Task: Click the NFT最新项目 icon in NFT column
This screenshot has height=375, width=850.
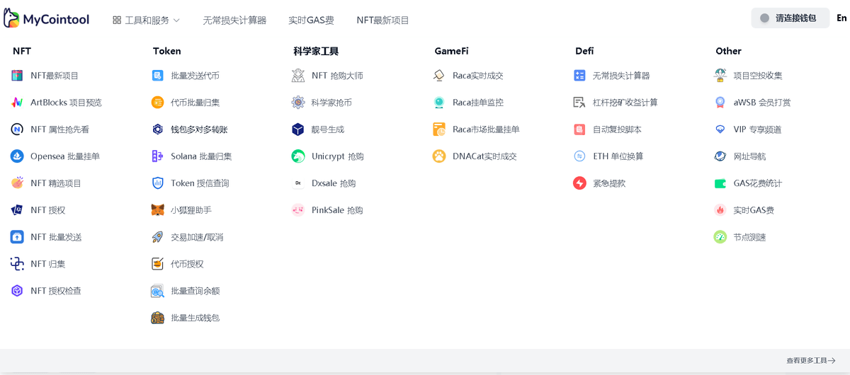Action: click(17, 76)
